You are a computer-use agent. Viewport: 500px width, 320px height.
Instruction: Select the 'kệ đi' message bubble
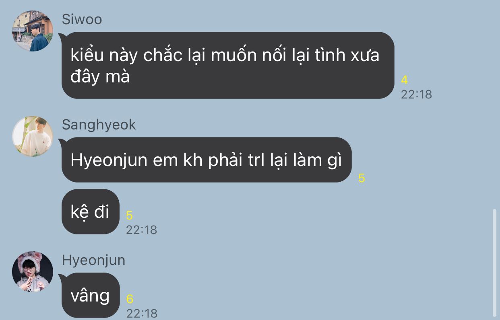pyautogui.click(x=91, y=211)
